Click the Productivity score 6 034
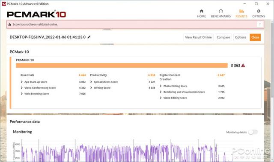The width and height of the screenshot is (274, 162). point(152,75)
